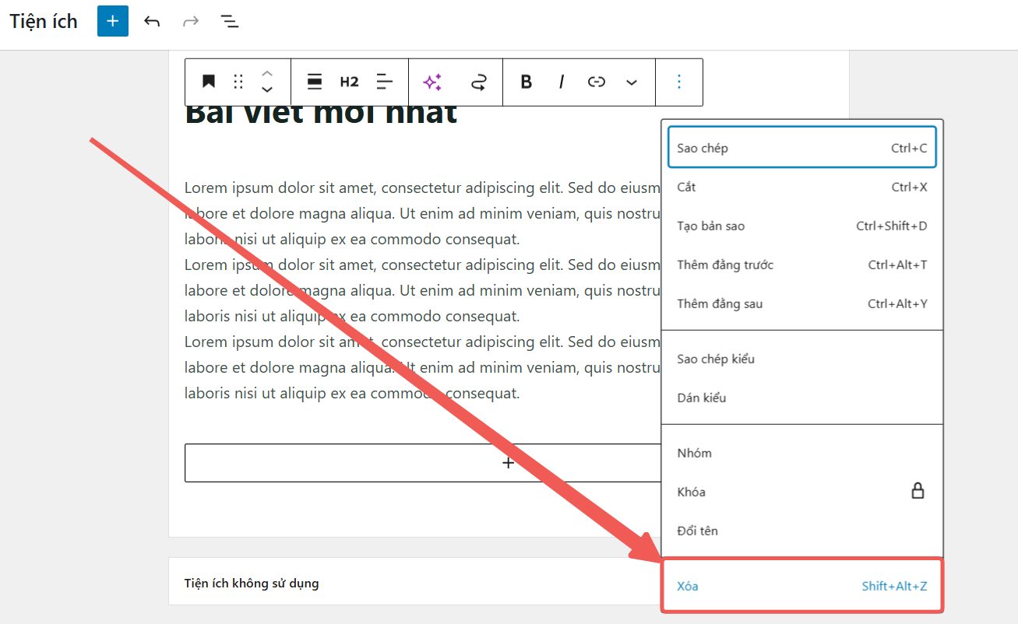Insert a link with the link icon
This screenshot has width=1018, height=624.
[x=597, y=82]
